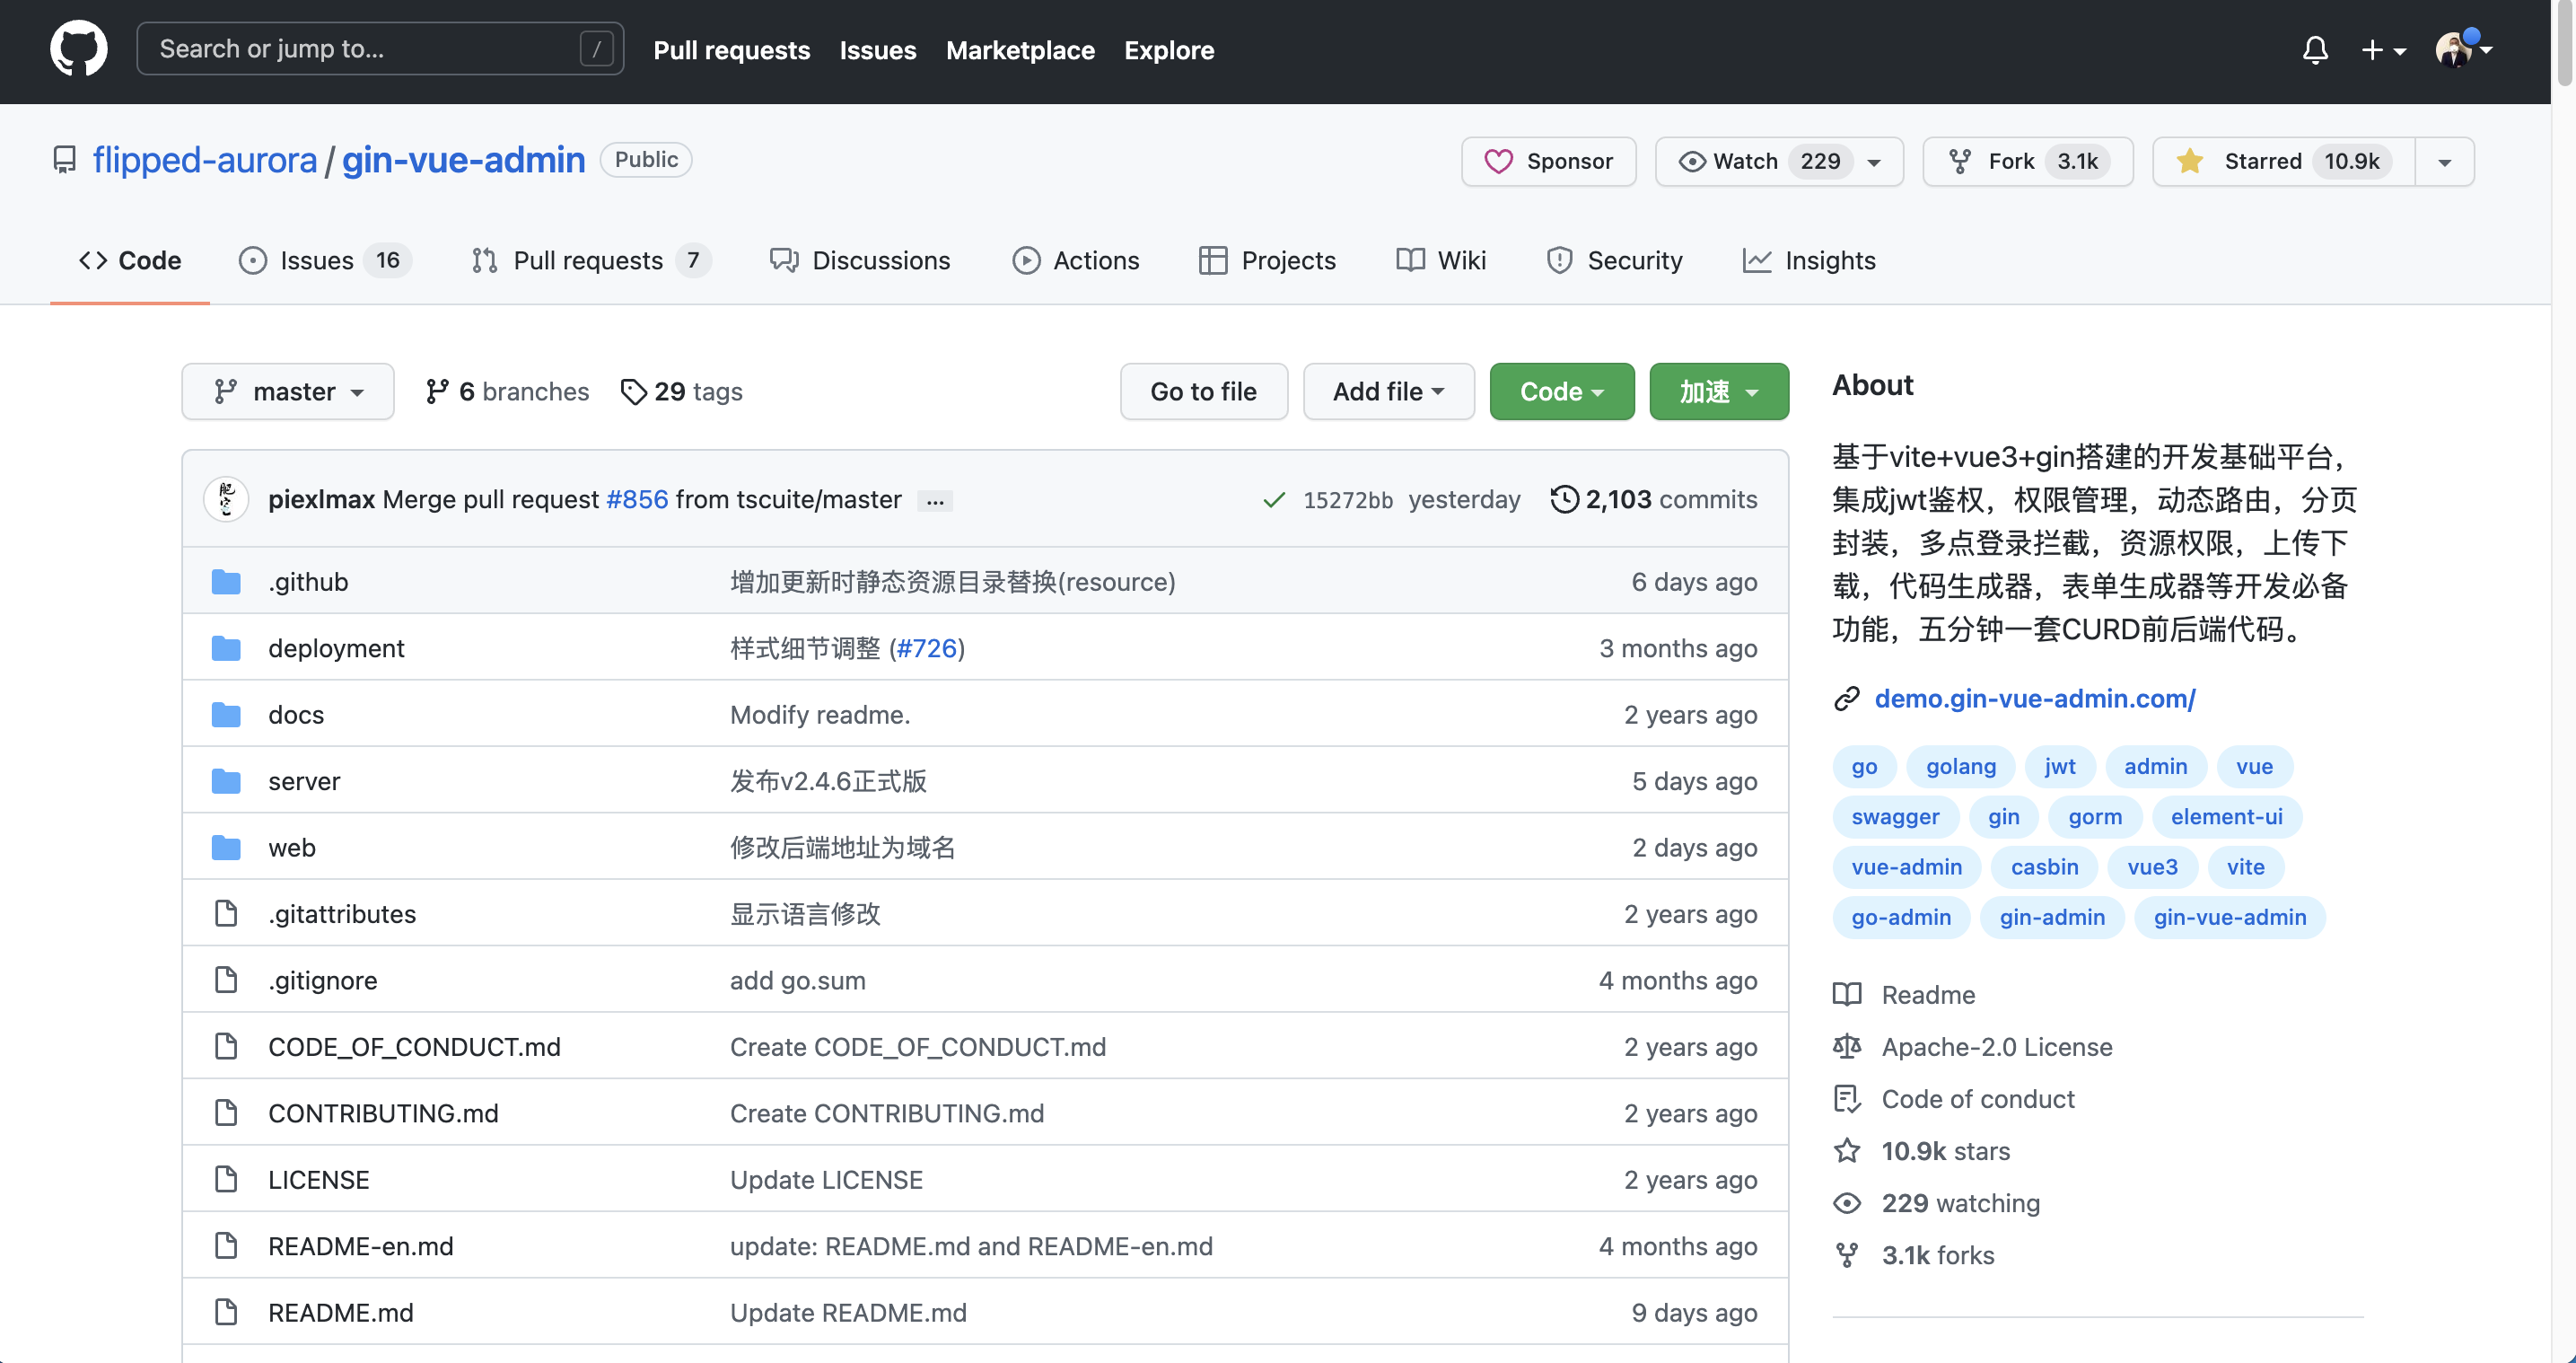Image resolution: width=2576 pixels, height=1363 pixels.
Task: Click the Sponsor heart button
Action: [x=1548, y=161]
